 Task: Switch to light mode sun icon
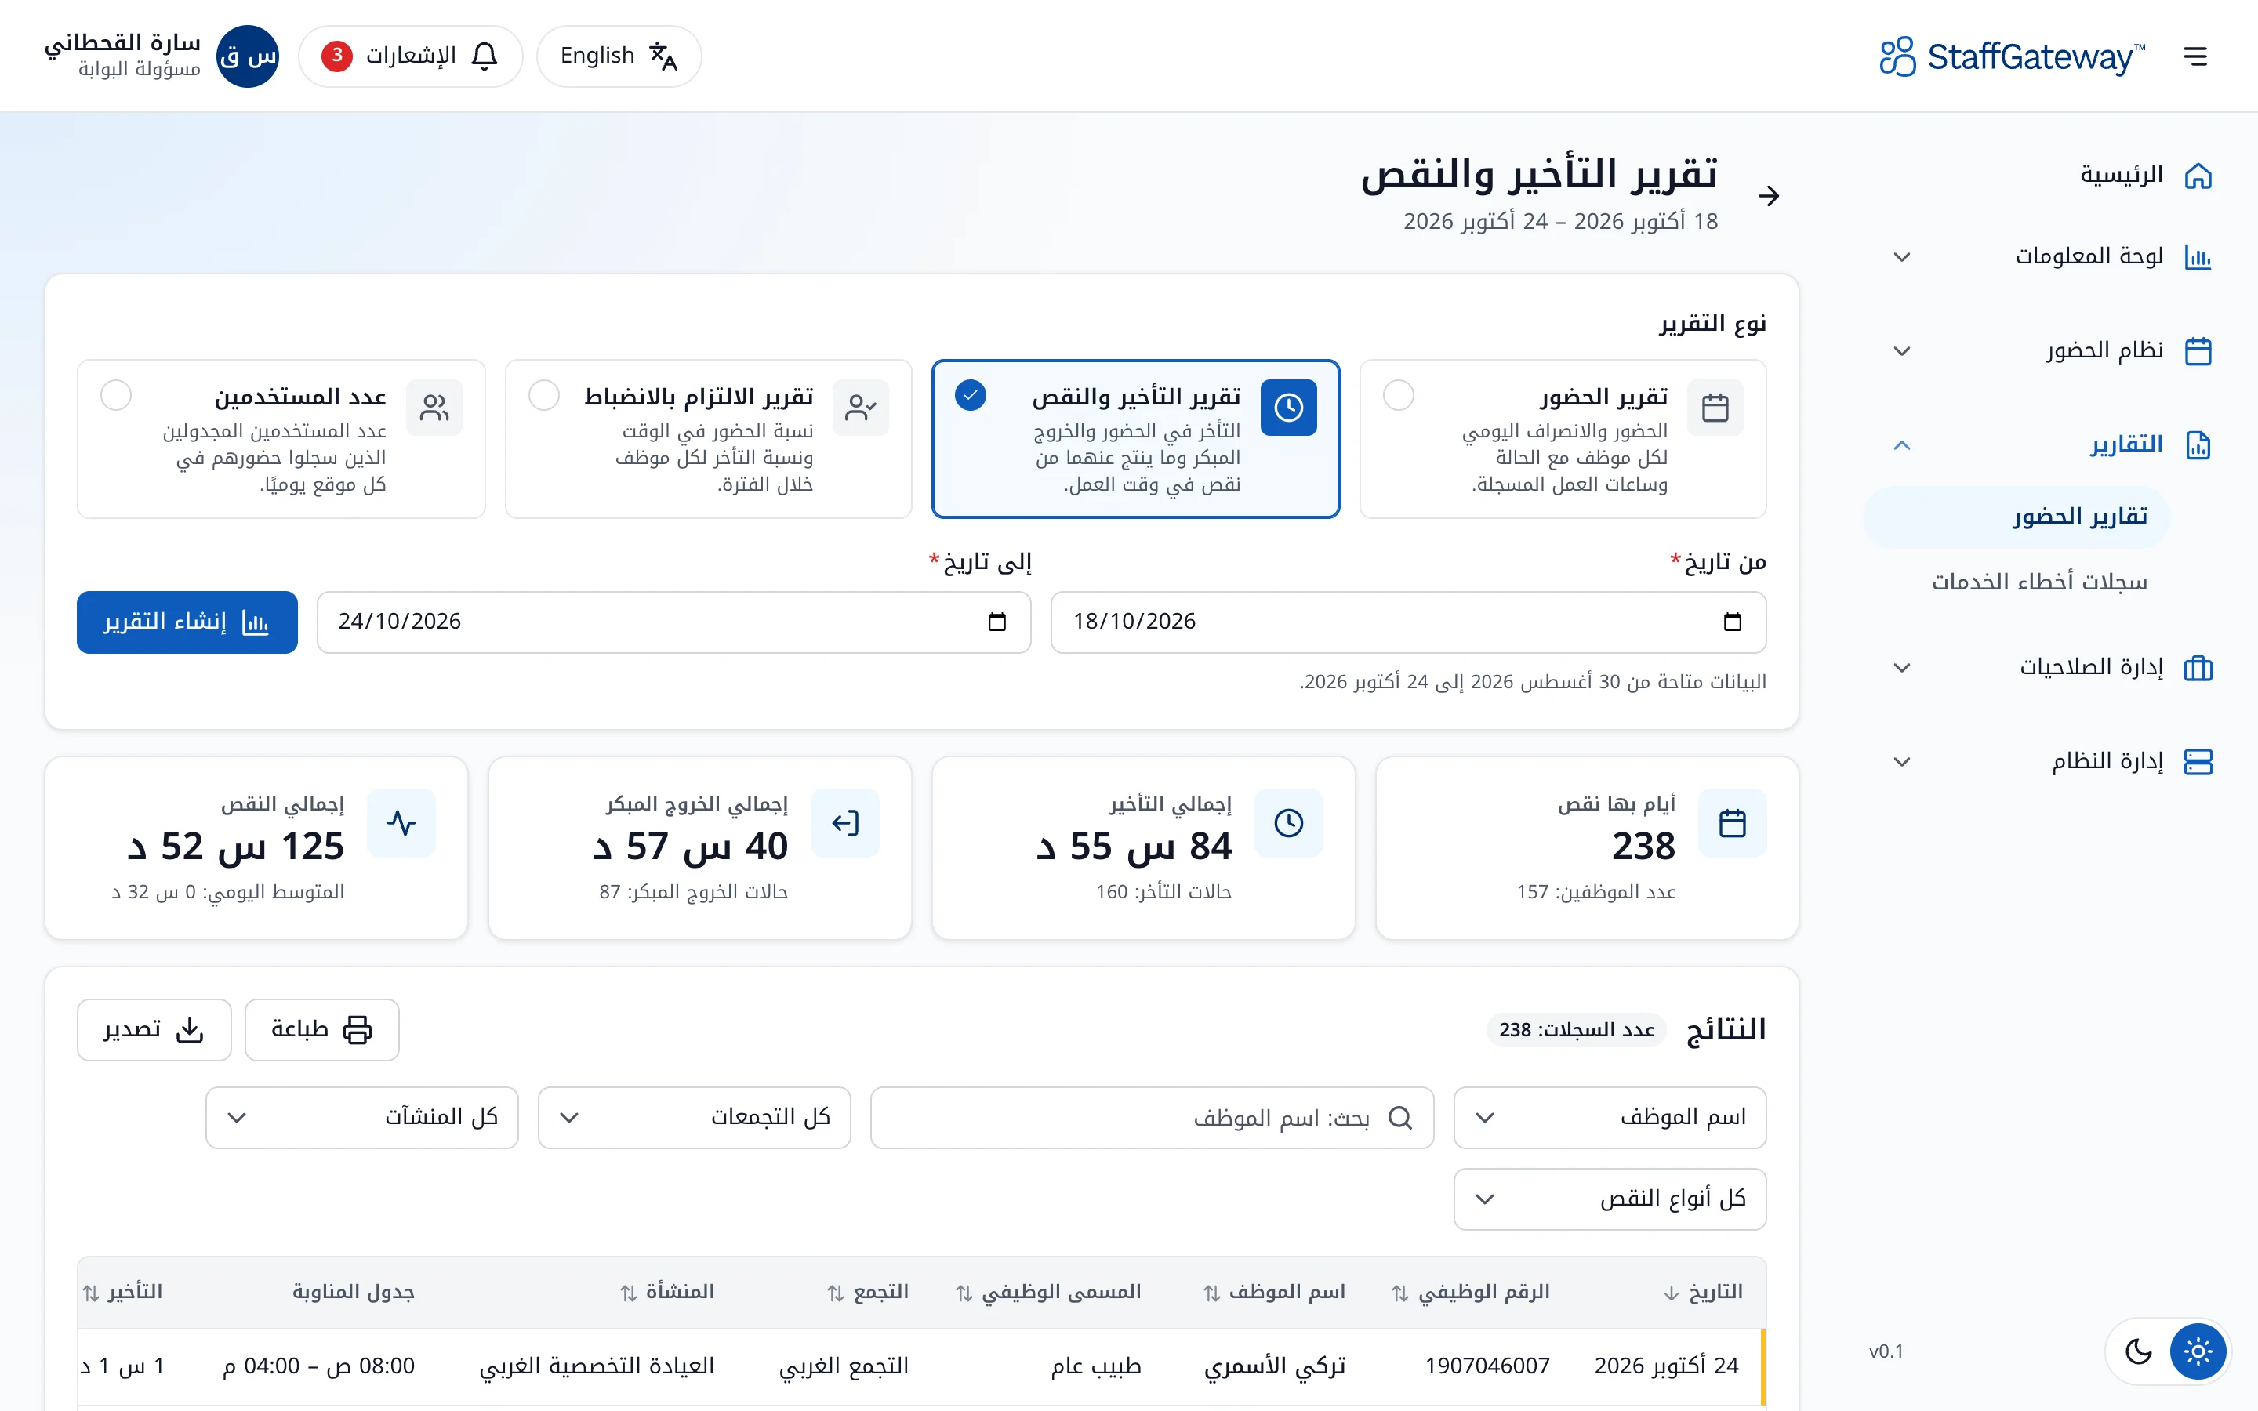pos(2198,1351)
